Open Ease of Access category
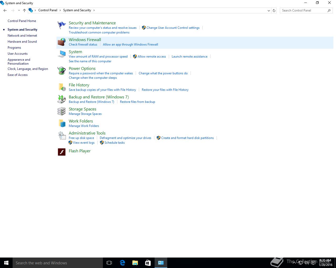Viewport: 336px width, 268px height. (x=18, y=75)
